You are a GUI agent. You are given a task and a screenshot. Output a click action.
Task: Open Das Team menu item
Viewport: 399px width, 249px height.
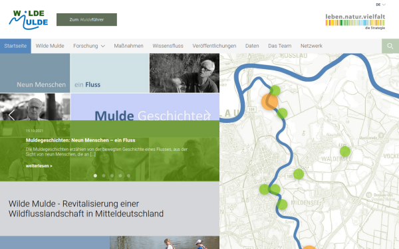pyautogui.click(x=280, y=46)
